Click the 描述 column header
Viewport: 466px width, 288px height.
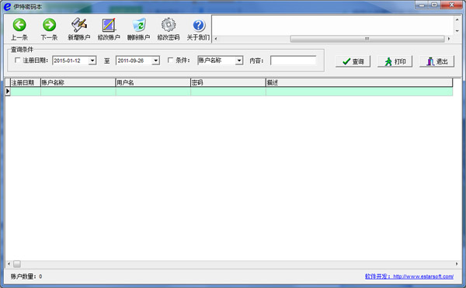pyautogui.click(x=360, y=82)
